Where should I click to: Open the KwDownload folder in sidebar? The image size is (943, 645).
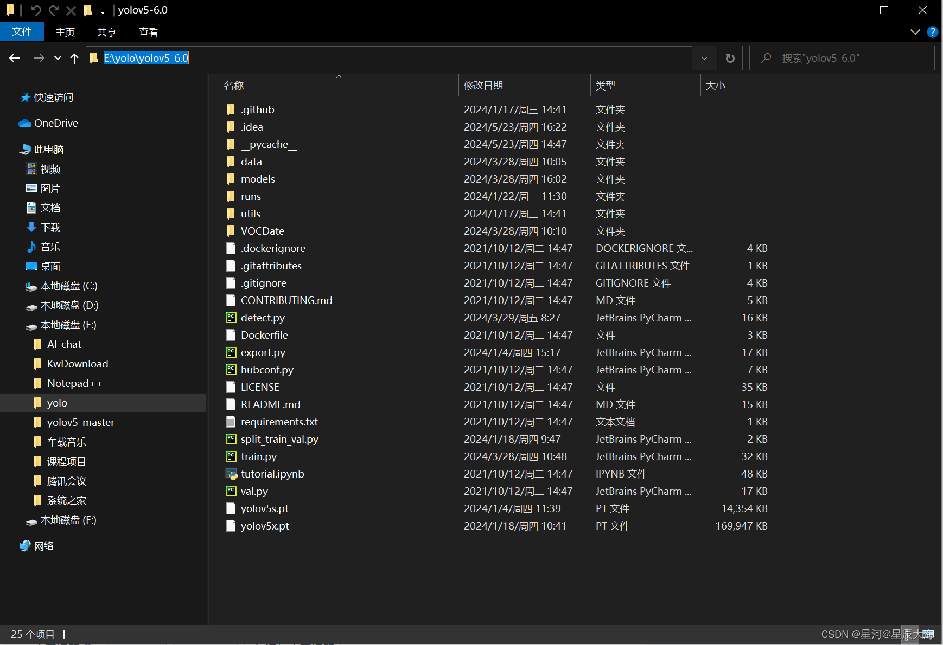[78, 364]
